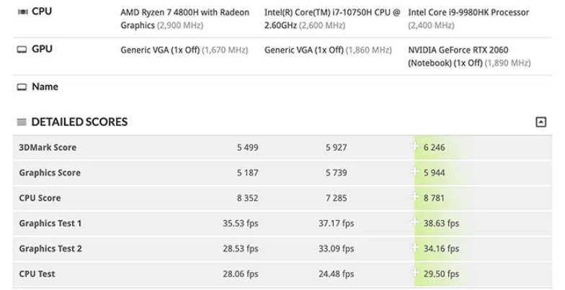The image size is (565, 290).
Task: Click the CPU Test row label
Action: click(x=37, y=273)
